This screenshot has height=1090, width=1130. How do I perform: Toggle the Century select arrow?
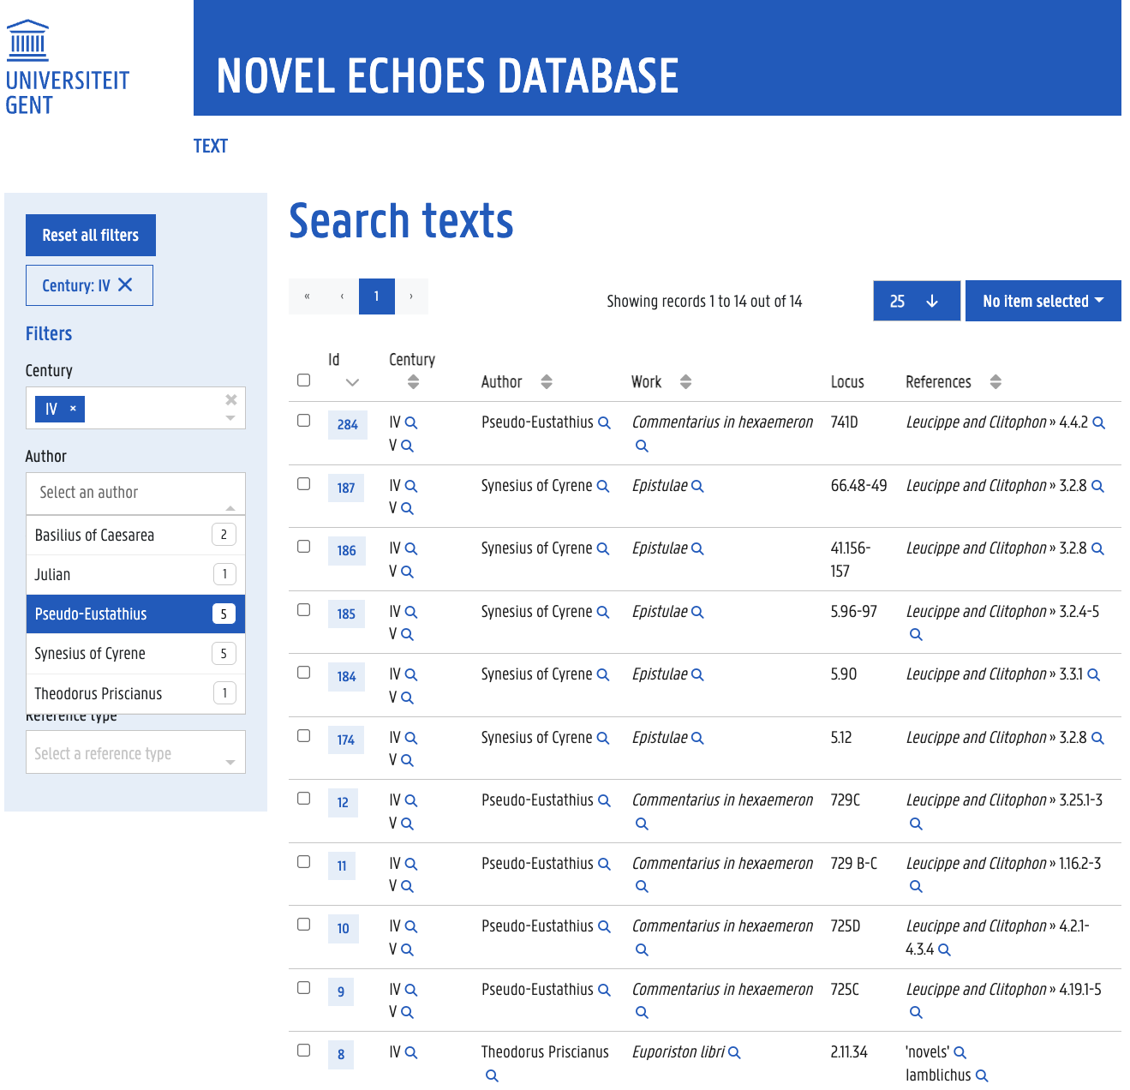coord(230,418)
